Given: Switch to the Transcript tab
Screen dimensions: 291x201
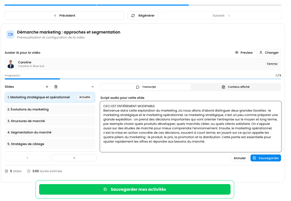Looking at the screenshot, I should coord(146,87).
